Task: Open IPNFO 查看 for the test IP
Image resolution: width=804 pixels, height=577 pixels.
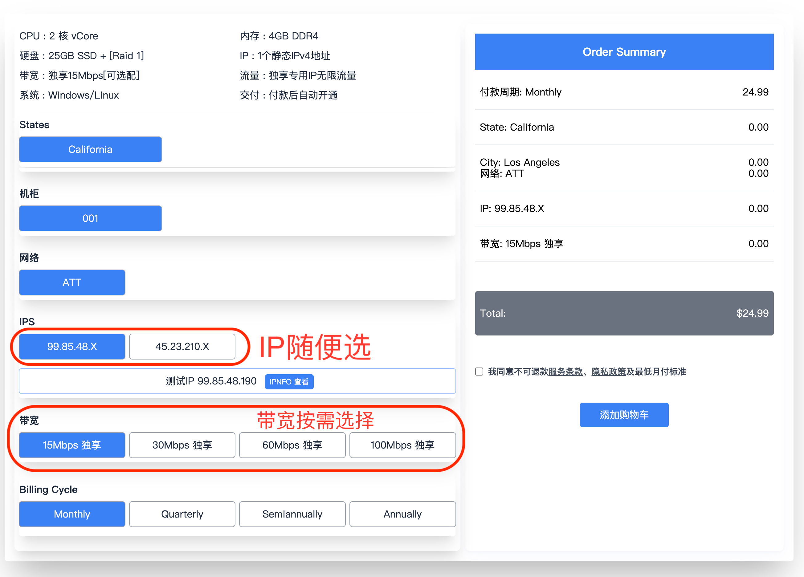Action: click(289, 382)
